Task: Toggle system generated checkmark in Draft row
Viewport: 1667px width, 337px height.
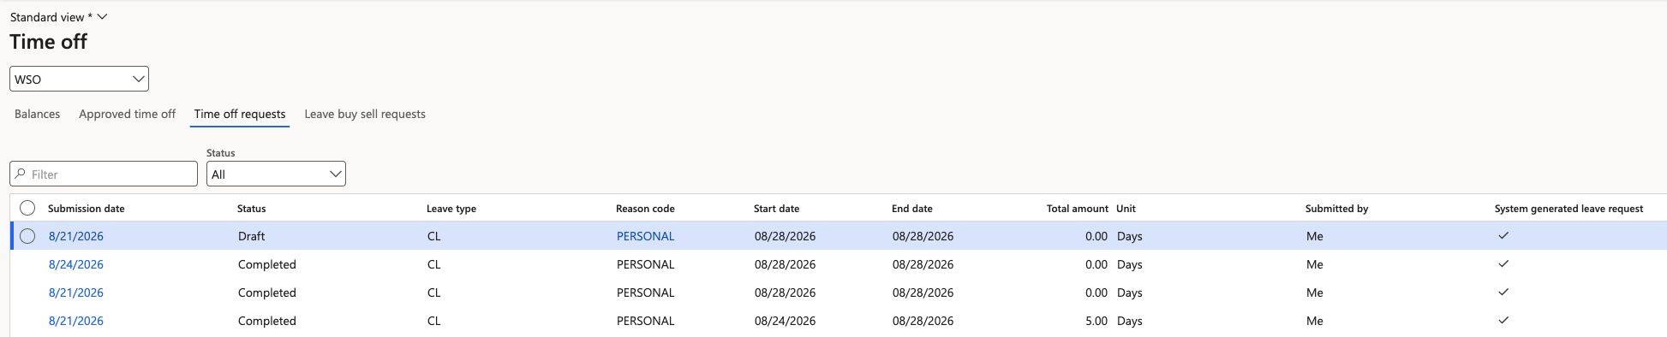Action: pyautogui.click(x=1503, y=235)
